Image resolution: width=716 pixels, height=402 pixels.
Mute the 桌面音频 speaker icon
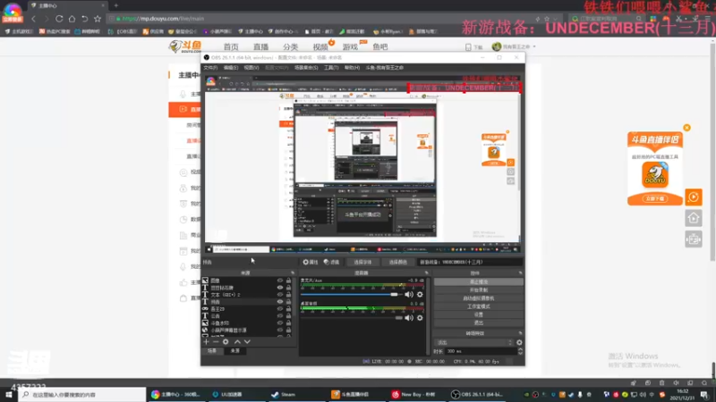coord(409,318)
